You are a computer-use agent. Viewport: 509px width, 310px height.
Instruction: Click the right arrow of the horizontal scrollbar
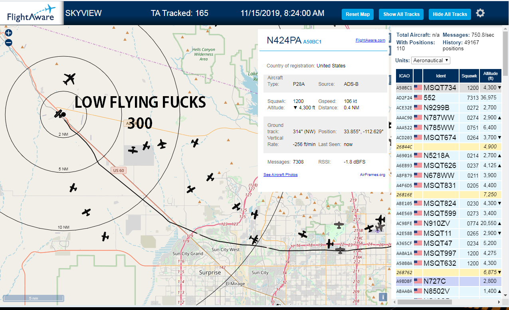[499, 302]
